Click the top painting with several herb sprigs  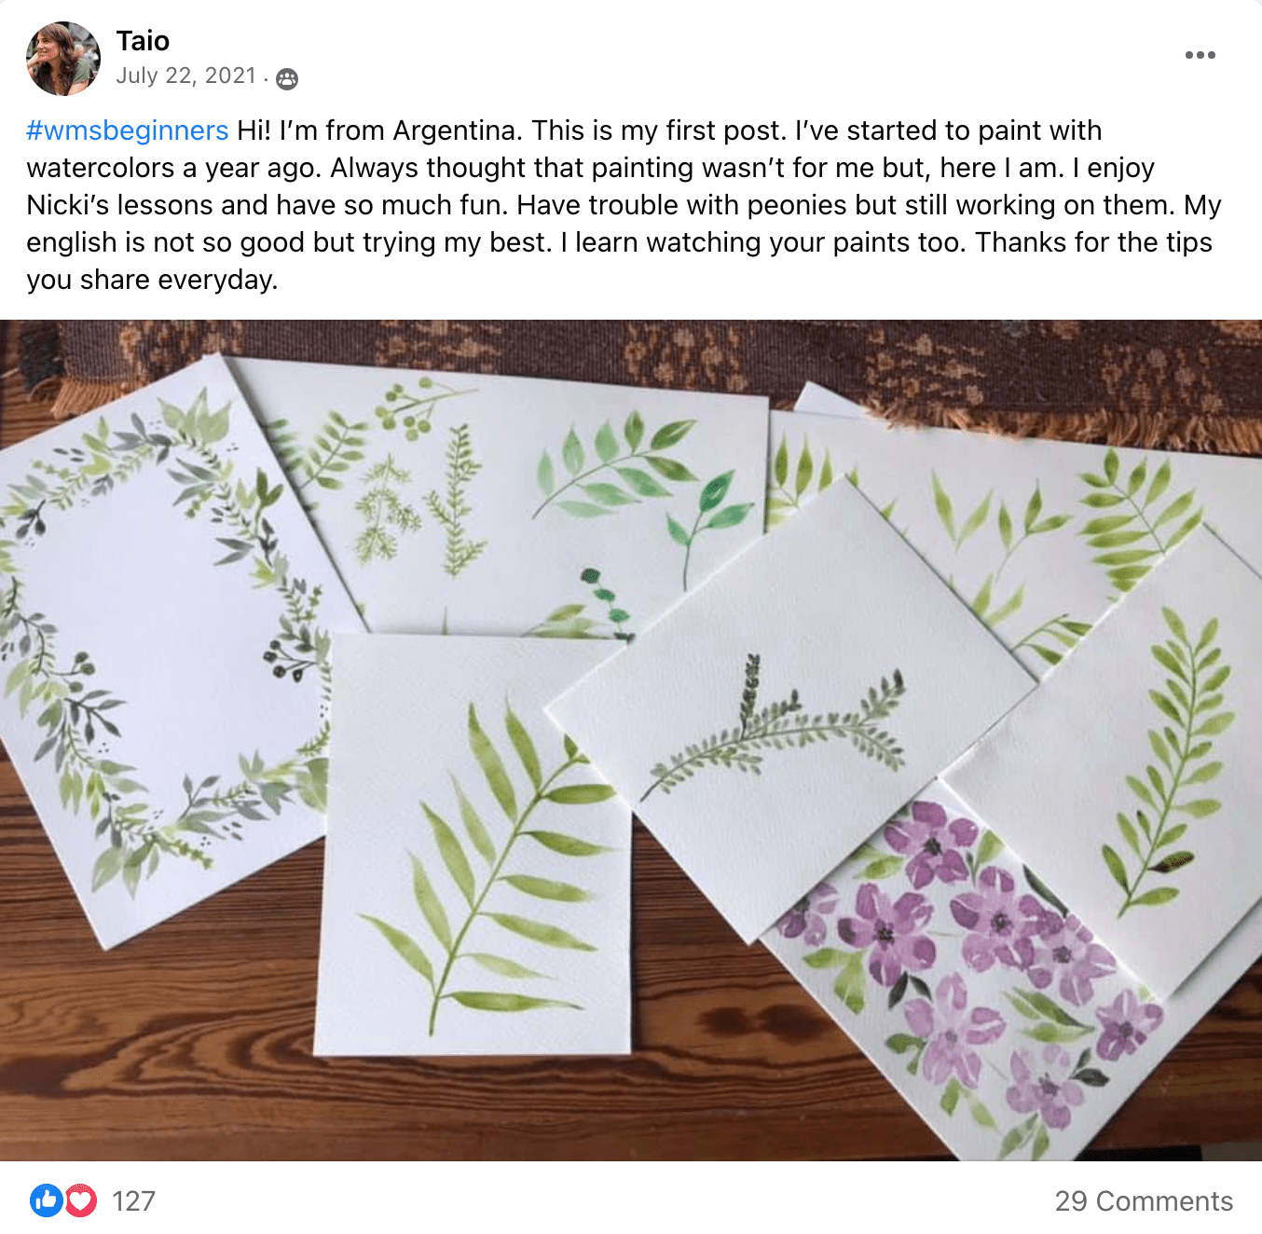(x=503, y=494)
